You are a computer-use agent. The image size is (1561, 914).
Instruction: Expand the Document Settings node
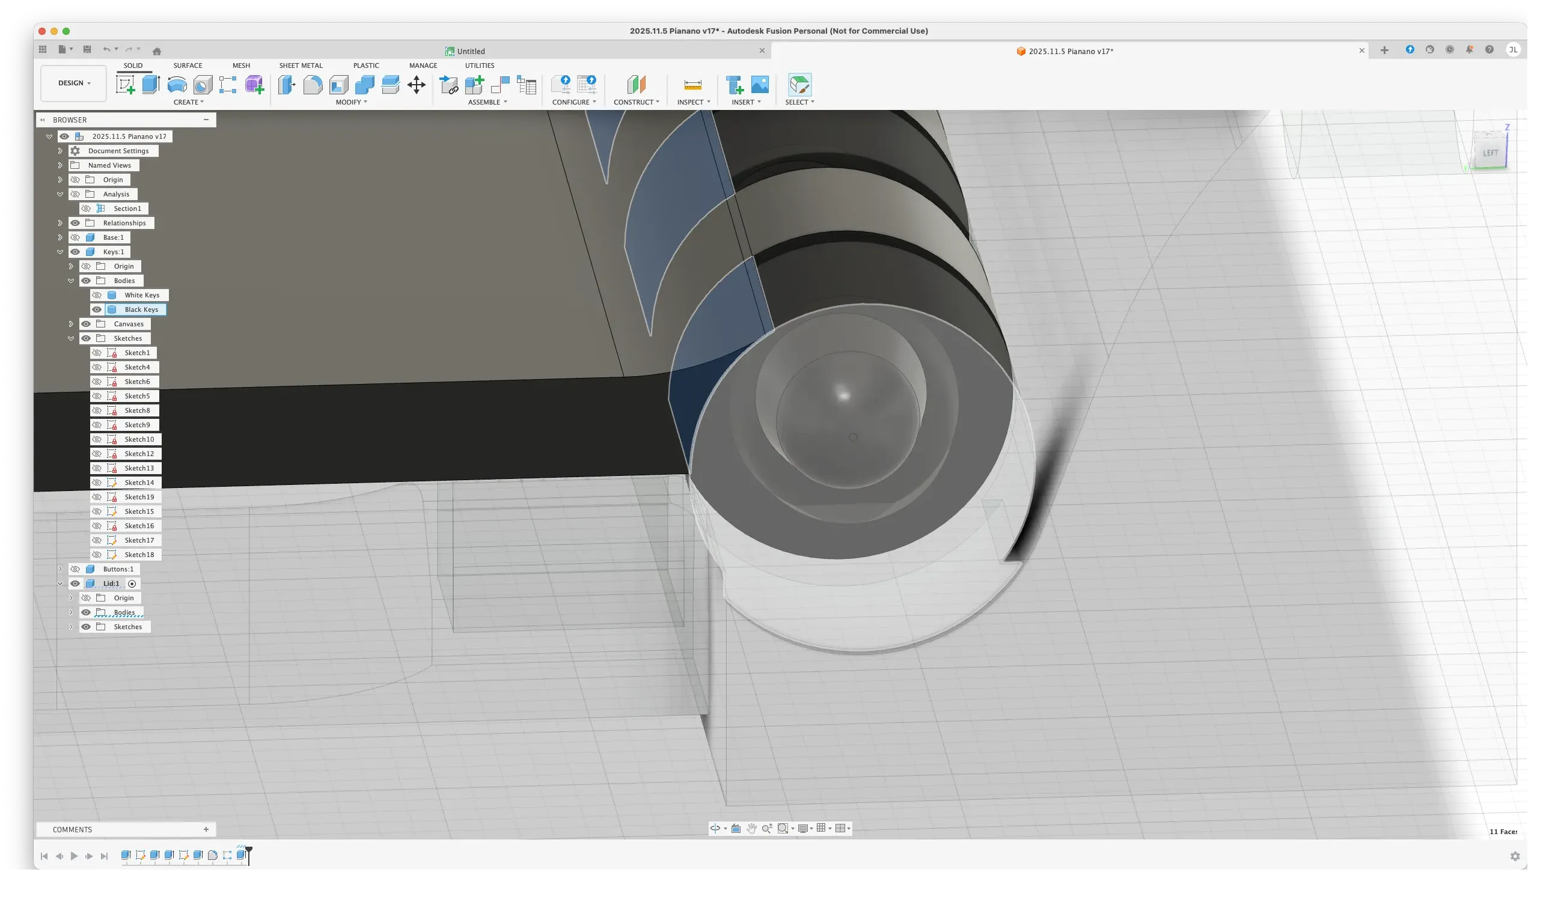[x=60, y=150]
